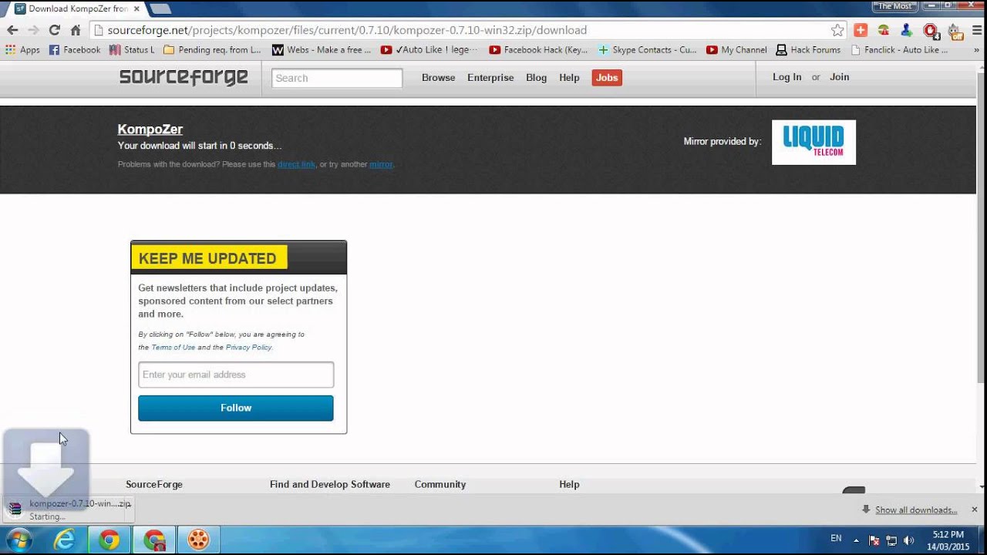Click the Liquid Telecom mirror logo
The image size is (987, 555).
pos(814,142)
